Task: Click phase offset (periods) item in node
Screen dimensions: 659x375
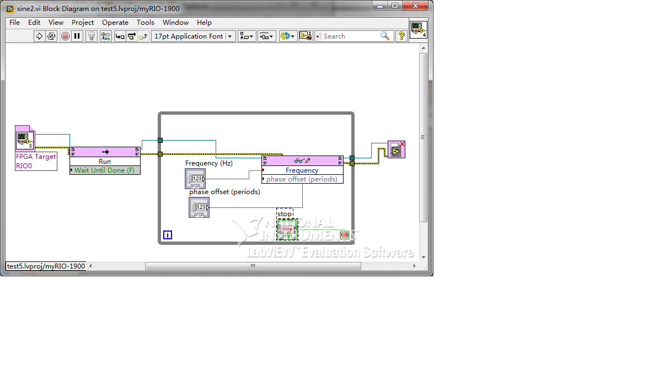Action: pyautogui.click(x=302, y=179)
